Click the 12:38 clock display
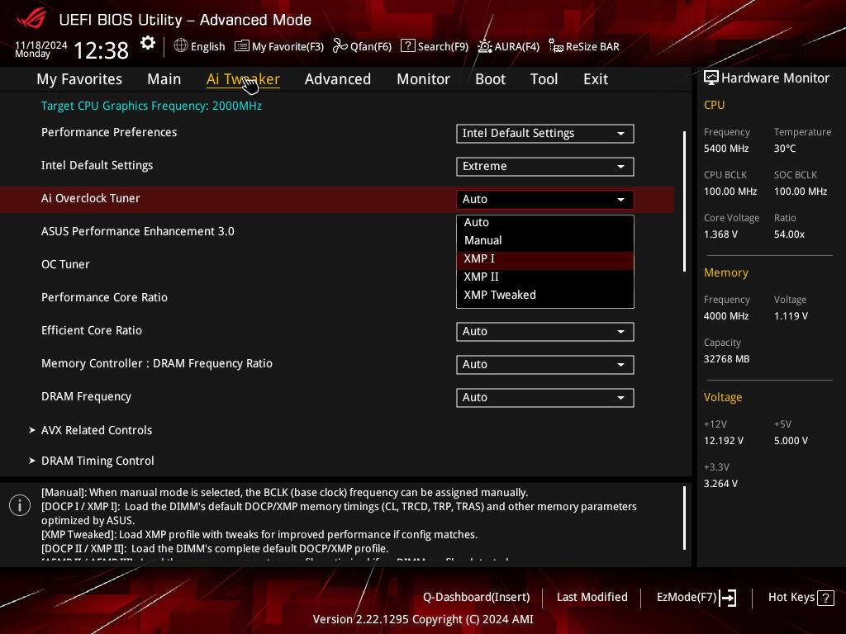The height and width of the screenshot is (634, 846). pyautogui.click(x=101, y=50)
